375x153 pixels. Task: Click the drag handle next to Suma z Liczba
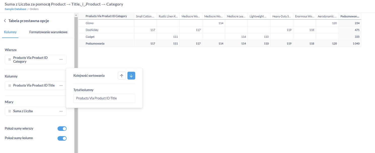(9, 111)
